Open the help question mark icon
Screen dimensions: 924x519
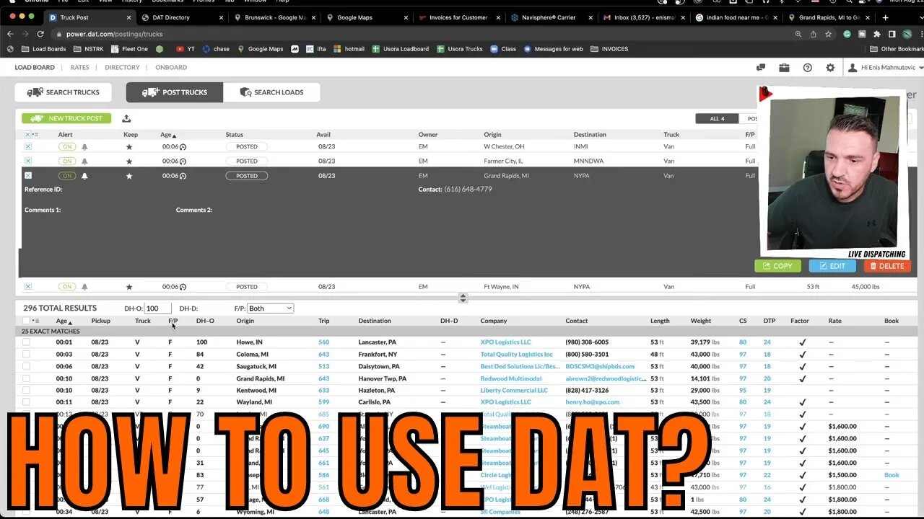pos(807,68)
